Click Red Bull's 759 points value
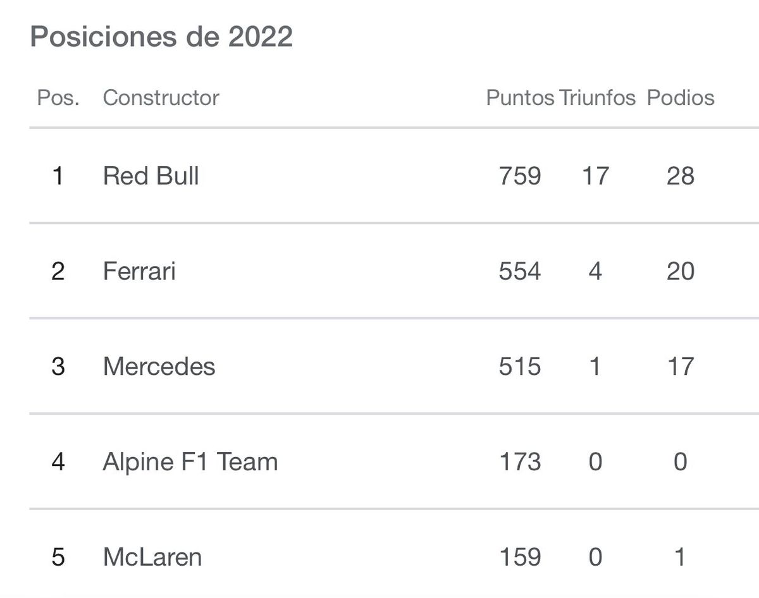The height and width of the screenshot is (598, 759). 520,176
